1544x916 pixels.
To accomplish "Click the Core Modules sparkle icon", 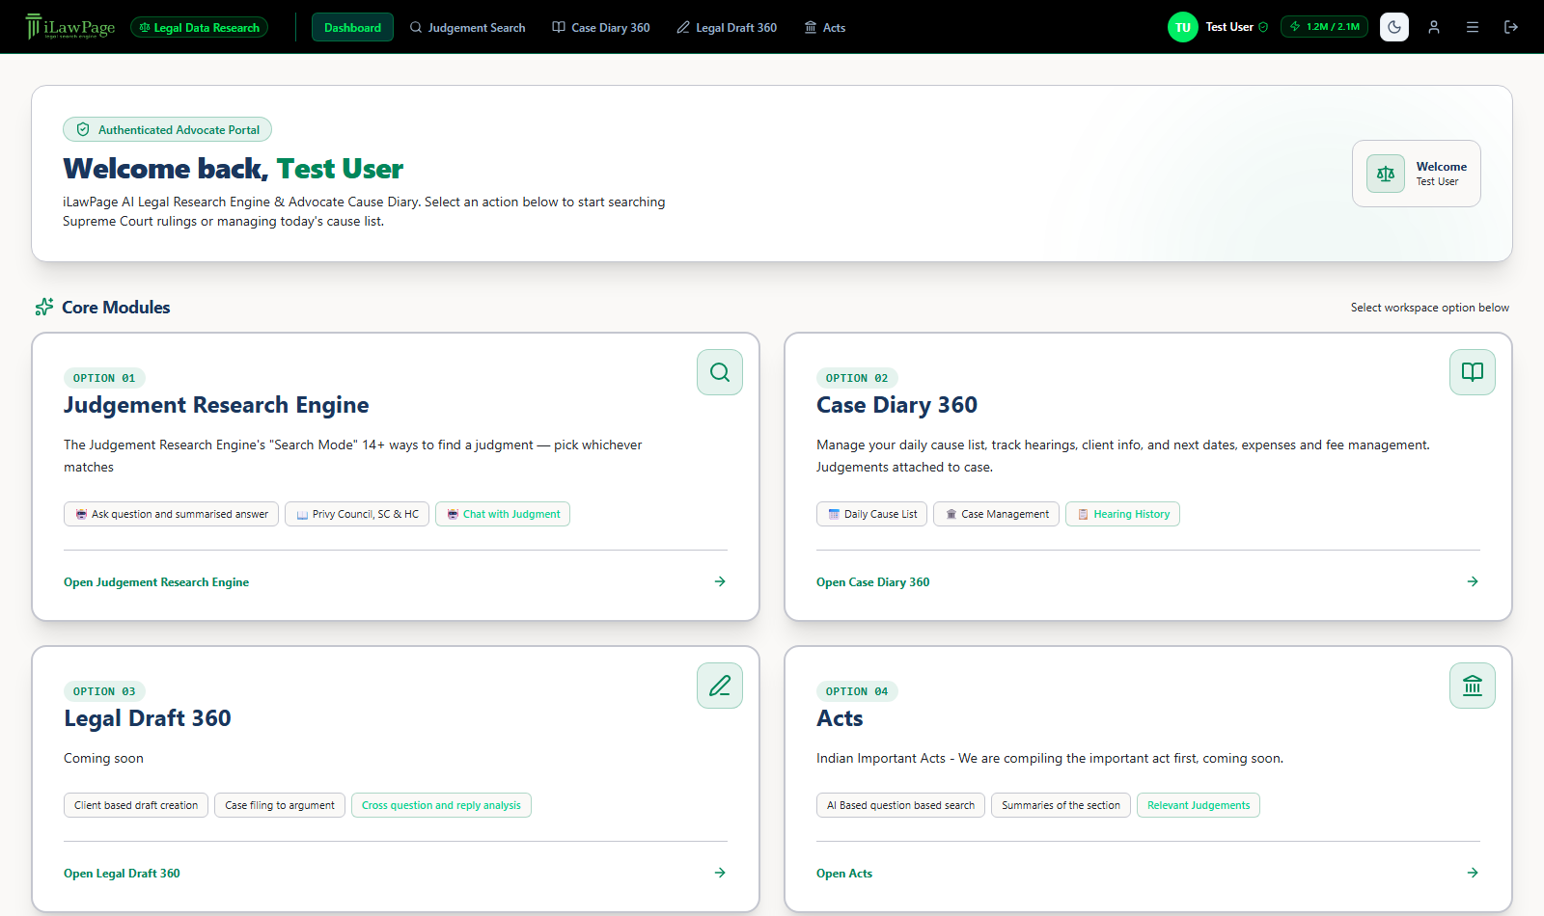I will [44, 307].
